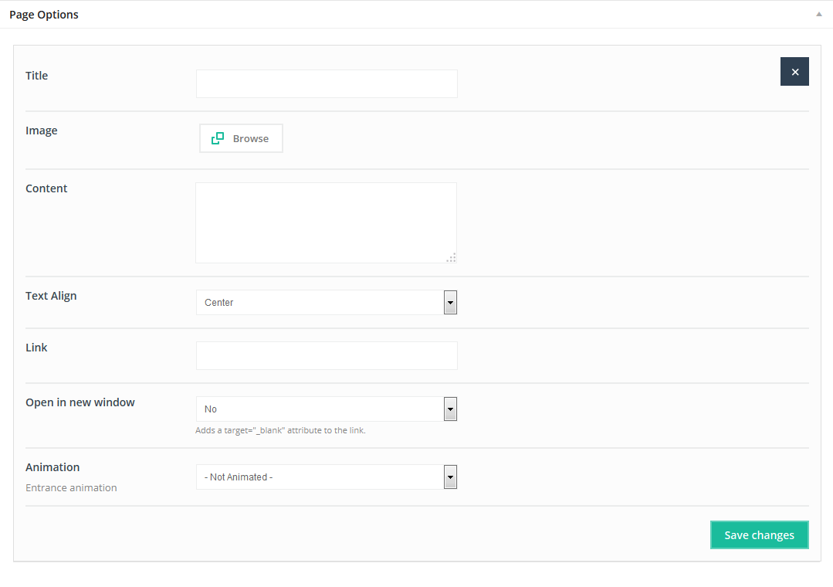Click the Text Align field label
833x587 pixels.
coord(51,296)
